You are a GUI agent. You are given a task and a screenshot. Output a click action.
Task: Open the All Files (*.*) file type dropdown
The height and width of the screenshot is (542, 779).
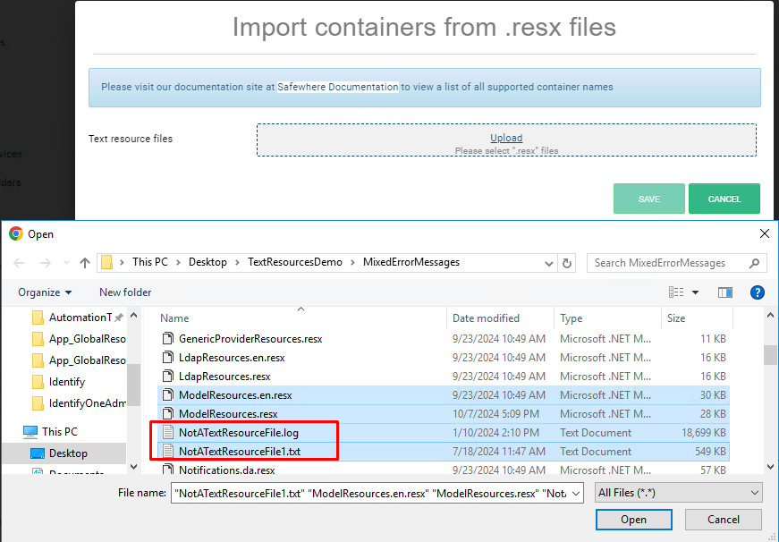[678, 492]
